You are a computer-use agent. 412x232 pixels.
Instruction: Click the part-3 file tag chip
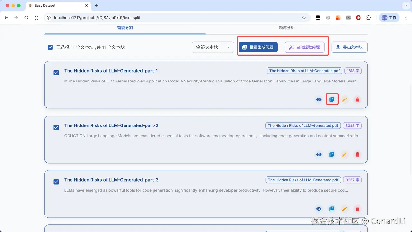pyautogui.click(x=303, y=180)
